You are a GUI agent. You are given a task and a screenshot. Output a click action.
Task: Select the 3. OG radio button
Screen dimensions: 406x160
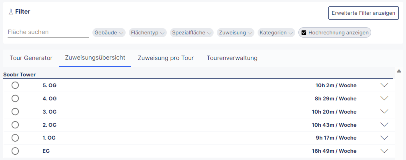click(x=15, y=112)
